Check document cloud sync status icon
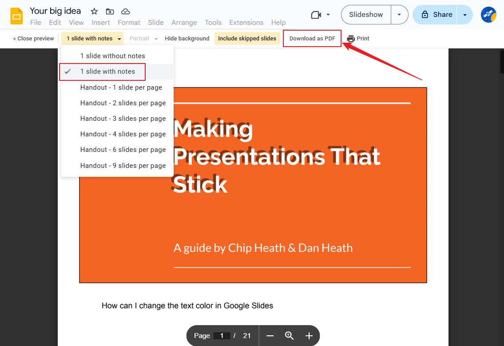504x346 pixels. (x=126, y=11)
